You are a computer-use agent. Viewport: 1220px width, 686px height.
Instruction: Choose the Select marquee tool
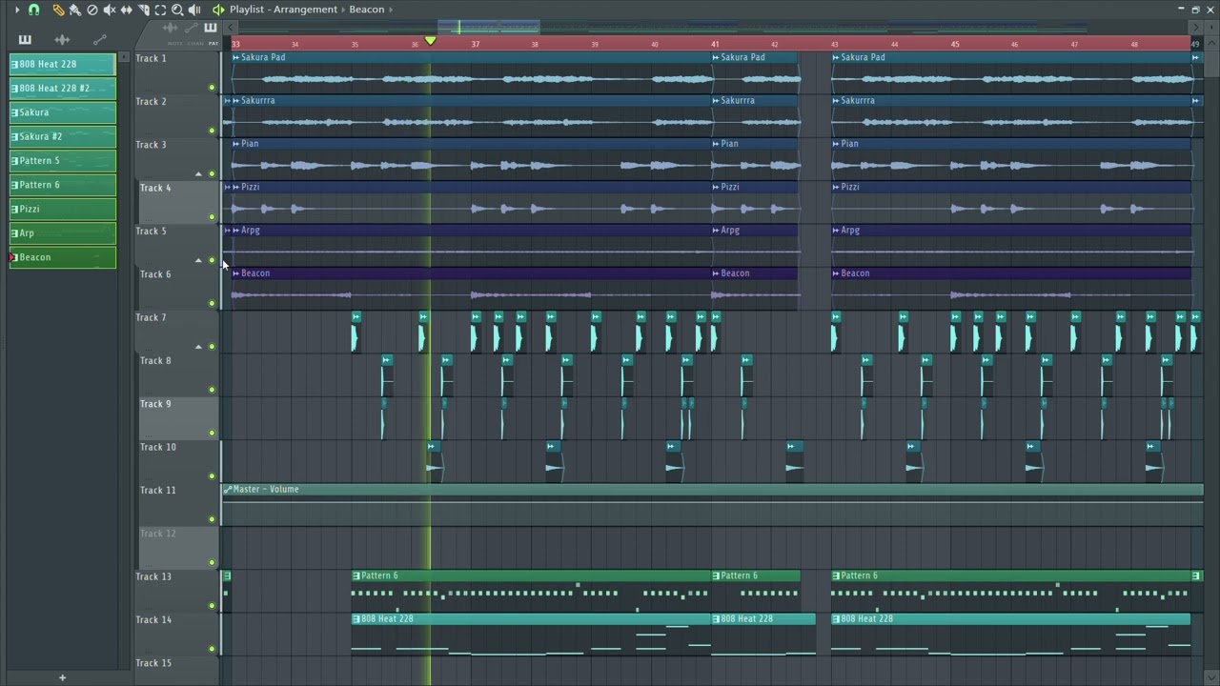pyautogui.click(x=160, y=10)
